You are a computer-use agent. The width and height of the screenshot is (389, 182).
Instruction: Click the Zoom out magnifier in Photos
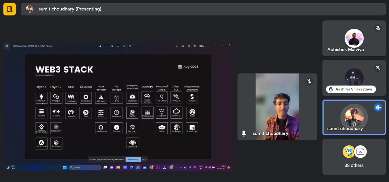189,46
